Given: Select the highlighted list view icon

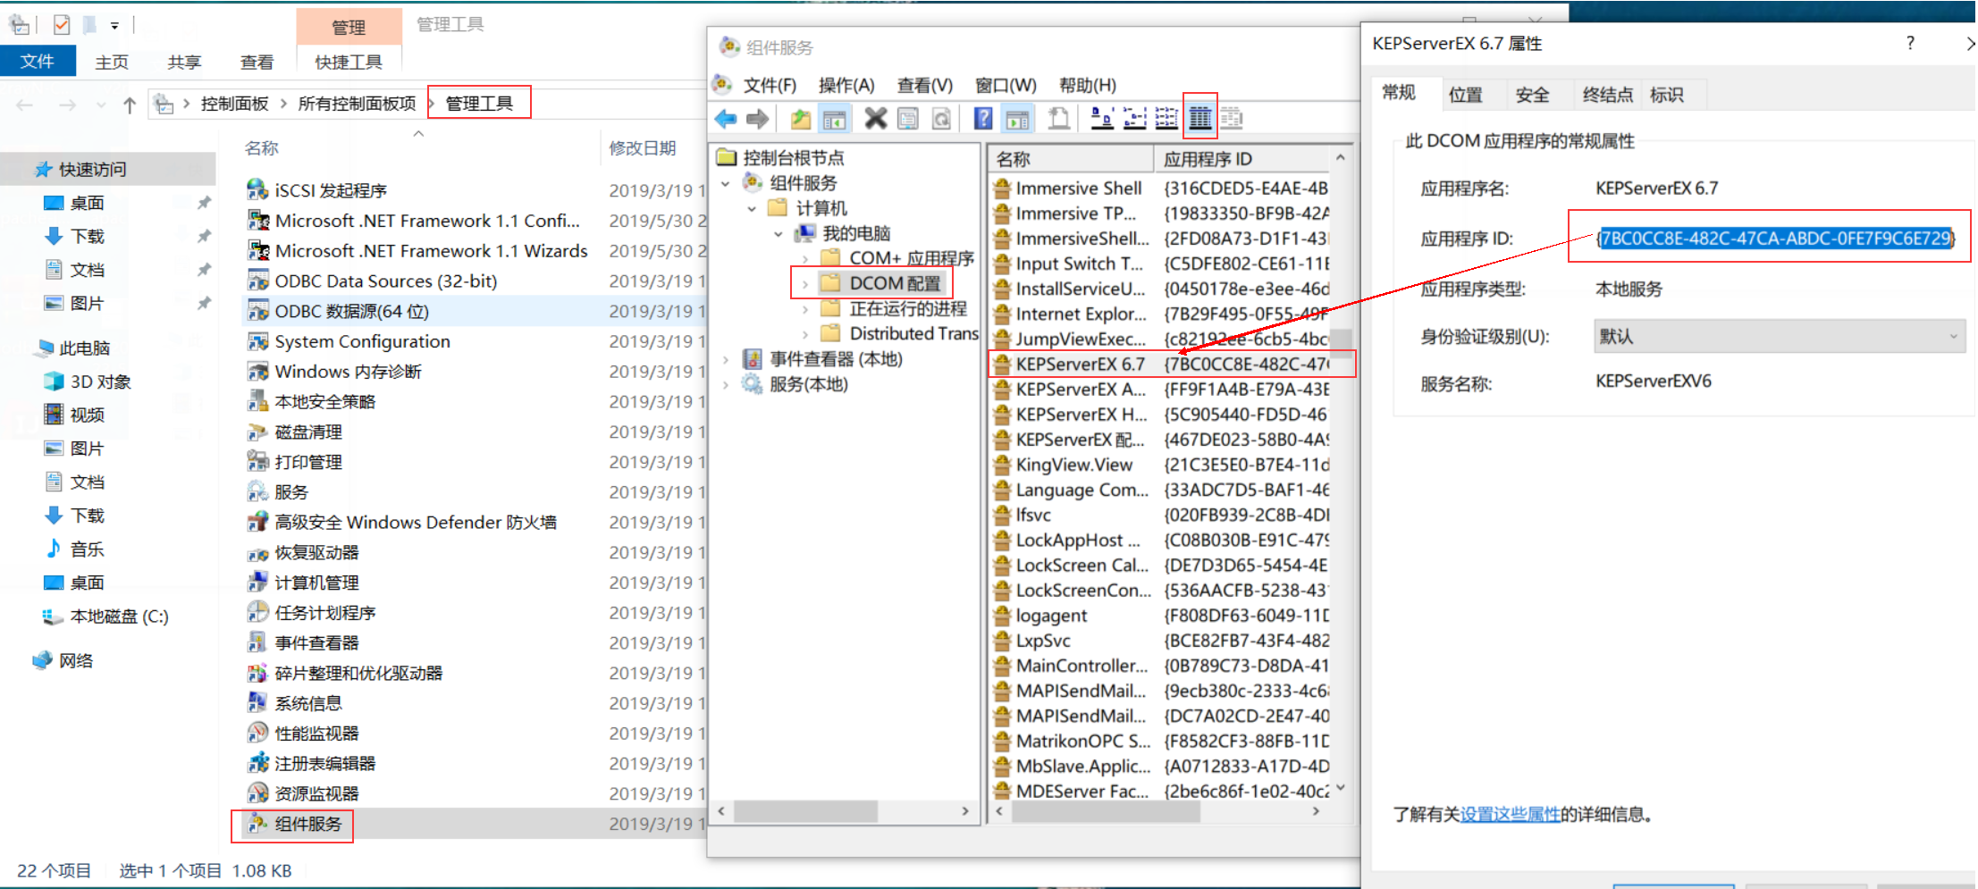Looking at the screenshot, I should [1200, 118].
